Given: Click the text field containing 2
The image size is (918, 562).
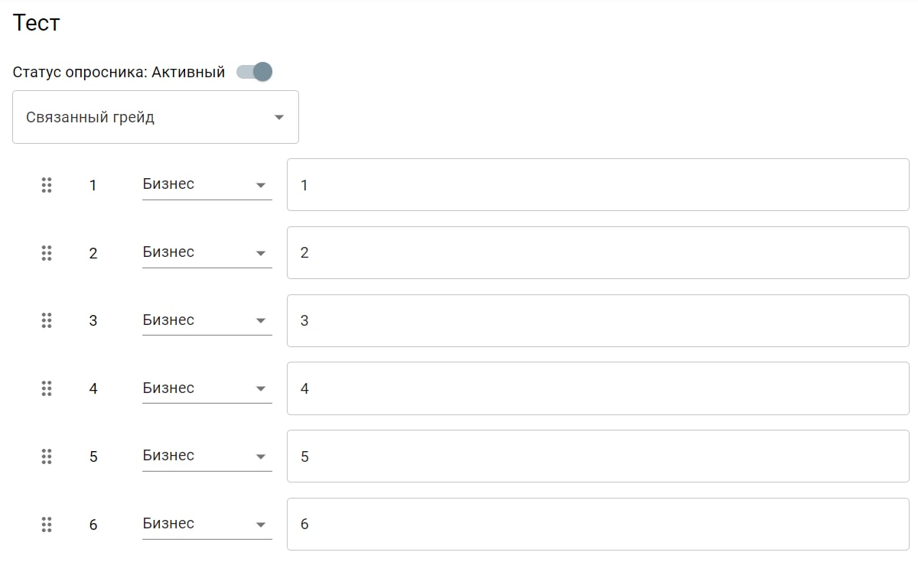Looking at the screenshot, I should (x=597, y=253).
